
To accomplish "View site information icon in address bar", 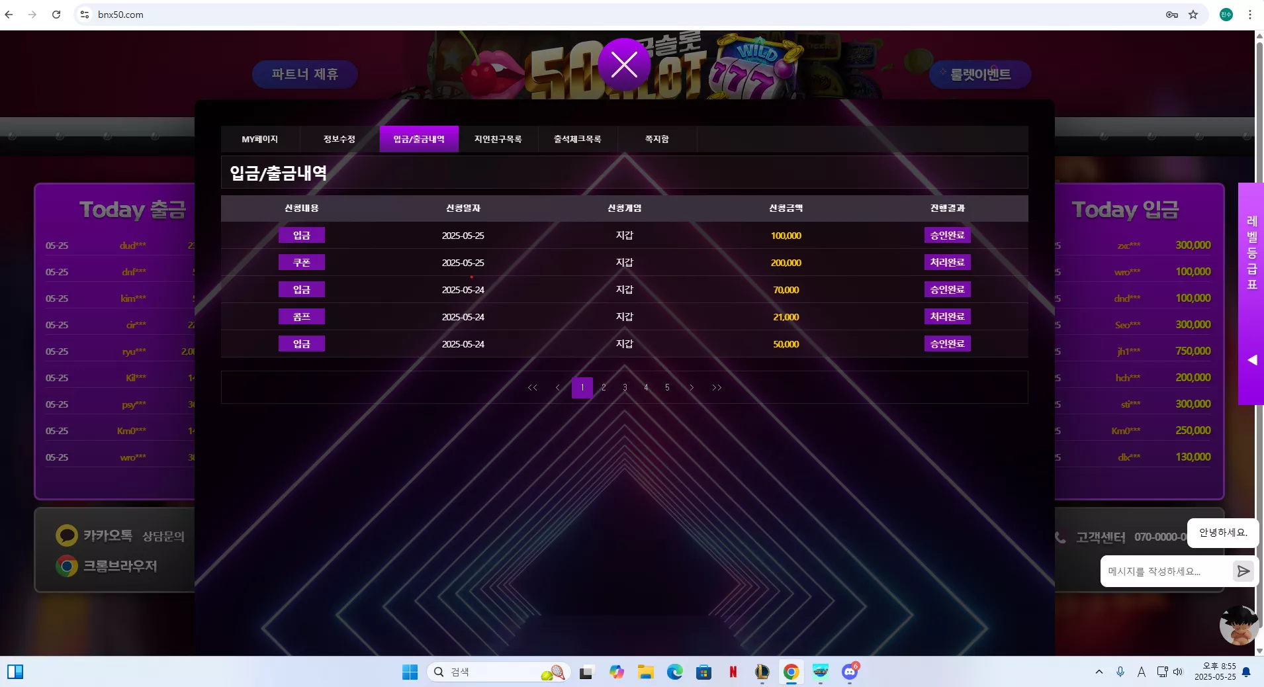I will pyautogui.click(x=85, y=15).
